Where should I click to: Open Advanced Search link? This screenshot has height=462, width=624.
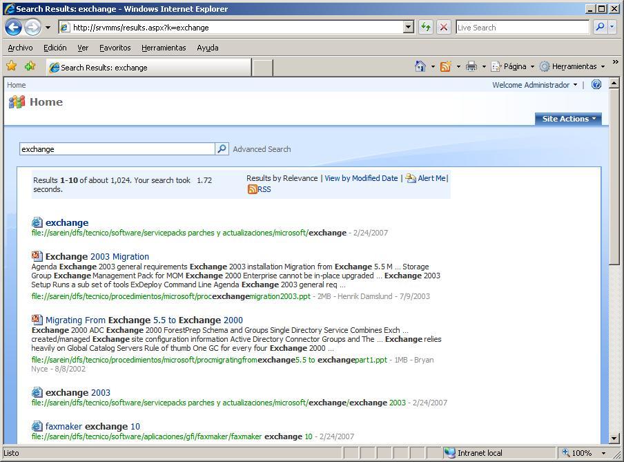click(x=262, y=149)
